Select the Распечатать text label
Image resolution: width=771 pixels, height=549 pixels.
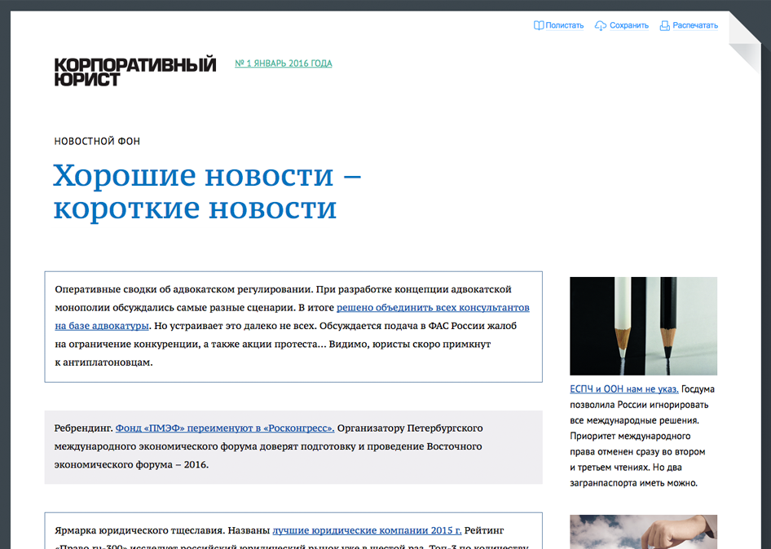click(x=694, y=25)
